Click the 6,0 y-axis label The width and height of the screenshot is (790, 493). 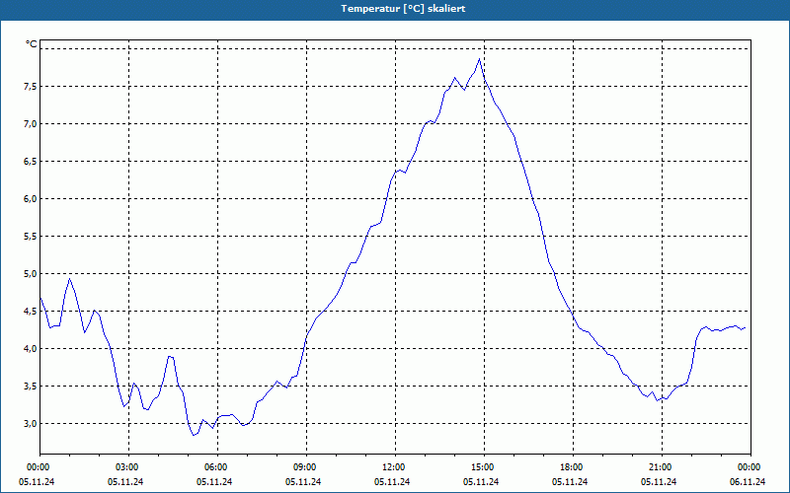(x=31, y=199)
